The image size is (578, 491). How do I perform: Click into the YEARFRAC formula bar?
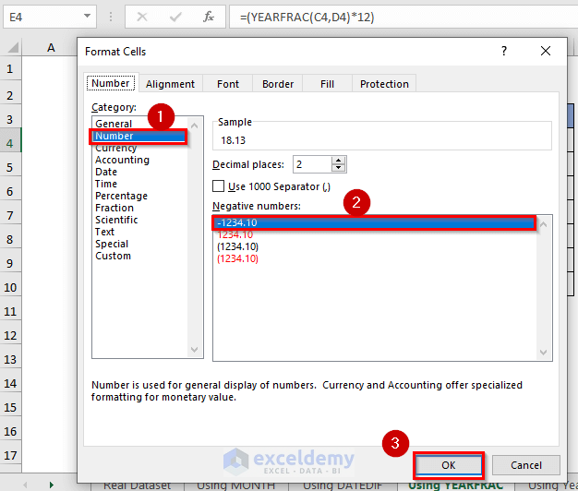point(403,17)
